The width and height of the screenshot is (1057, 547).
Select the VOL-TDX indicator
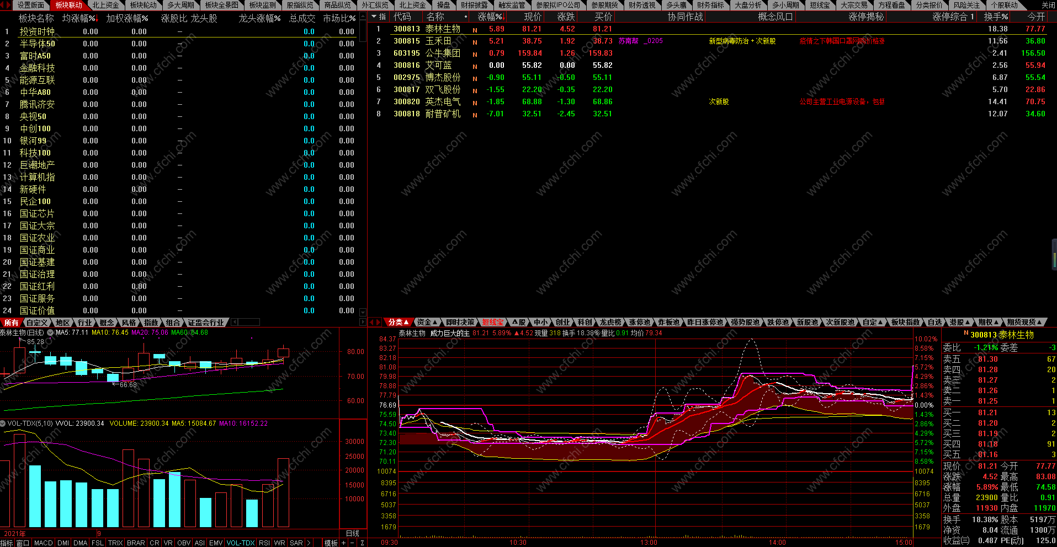[241, 543]
